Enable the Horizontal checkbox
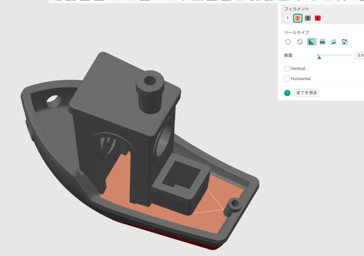364x256 pixels. point(287,79)
